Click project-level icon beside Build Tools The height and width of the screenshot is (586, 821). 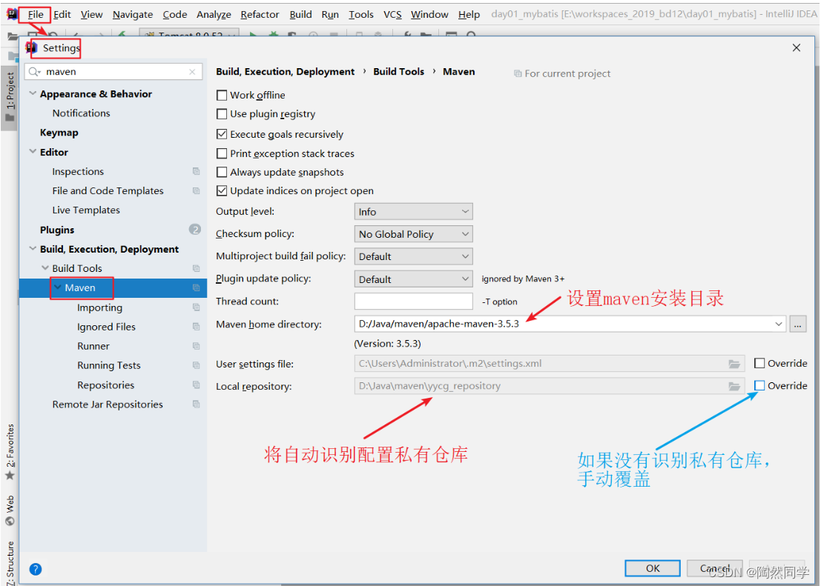pos(197,268)
